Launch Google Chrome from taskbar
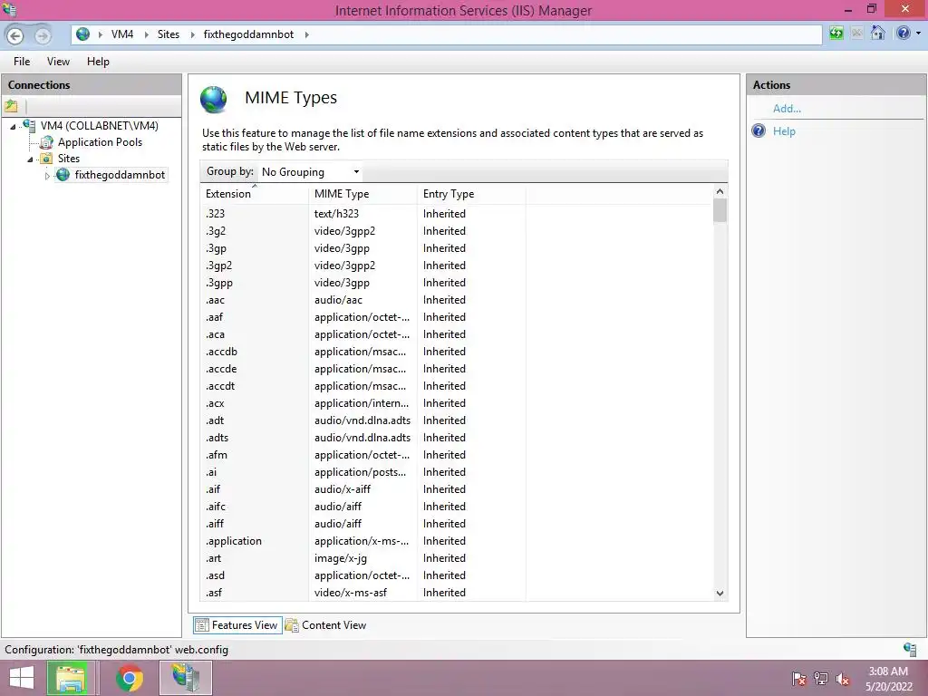This screenshot has width=928, height=696. coord(129,678)
